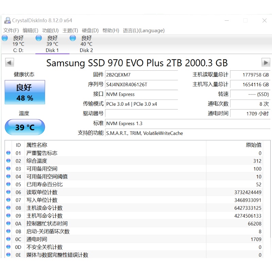This screenshot has width=272, height=272.
Task: Open the 主题(T) menu
Action: pos(70,31)
